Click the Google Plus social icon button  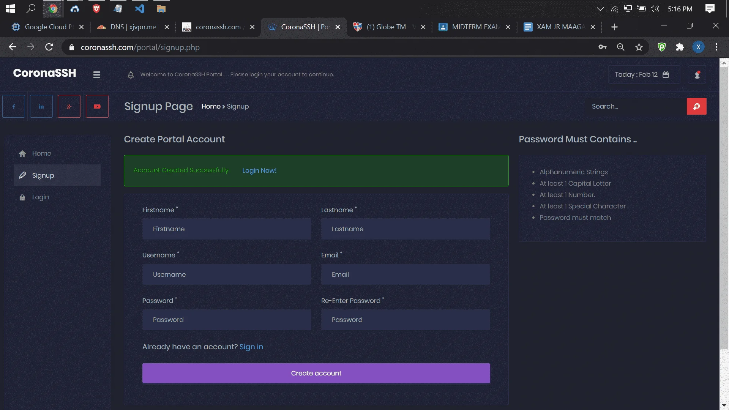pyautogui.click(x=69, y=106)
